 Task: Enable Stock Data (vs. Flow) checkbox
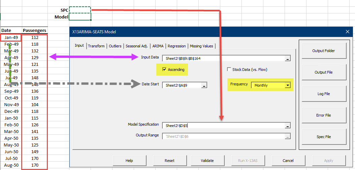point(229,70)
